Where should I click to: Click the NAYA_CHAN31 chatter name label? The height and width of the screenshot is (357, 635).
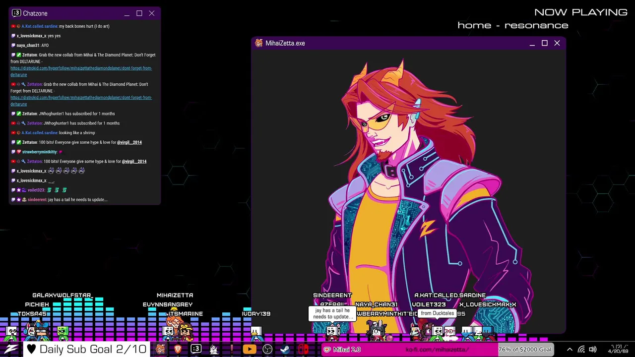pyautogui.click(x=377, y=304)
